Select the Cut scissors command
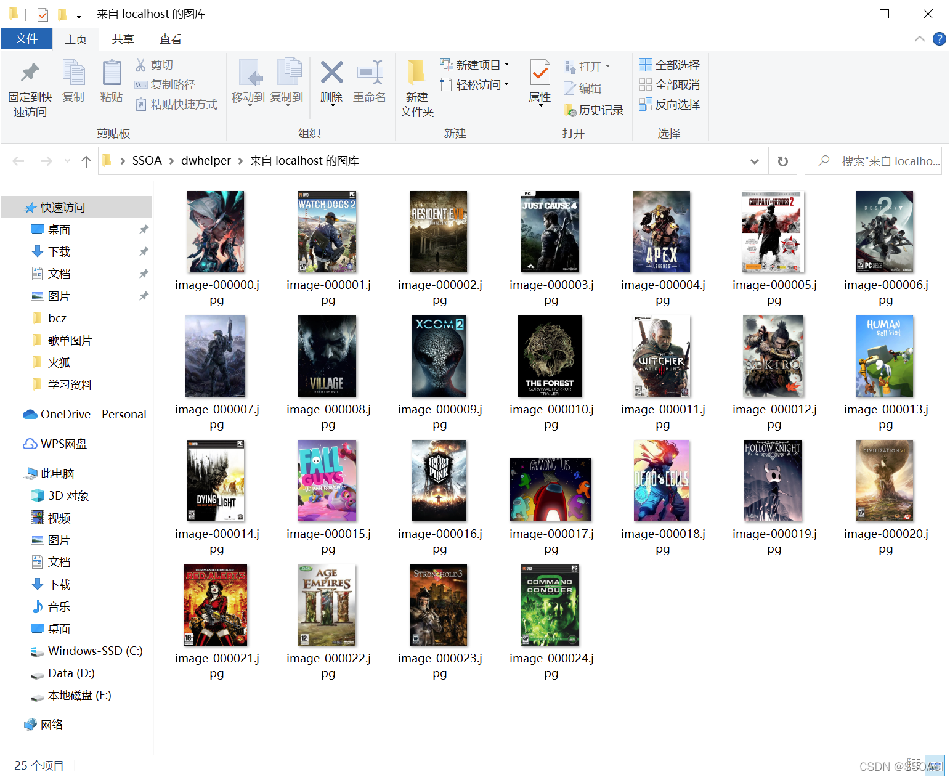This screenshot has height=777, width=950. [x=155, y=65]
